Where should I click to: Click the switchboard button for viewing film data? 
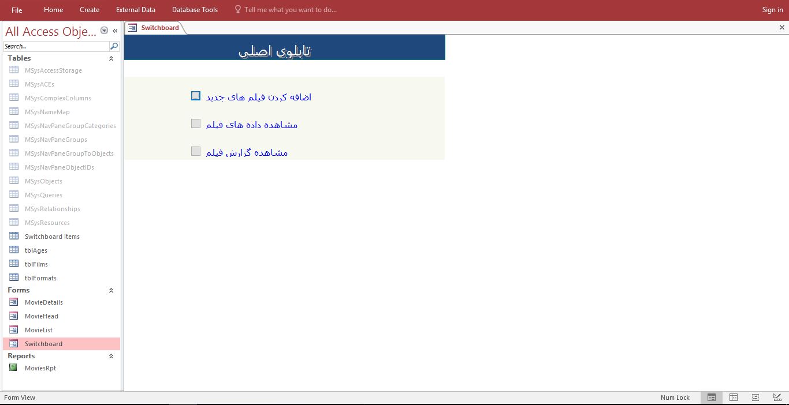point(196,123)
